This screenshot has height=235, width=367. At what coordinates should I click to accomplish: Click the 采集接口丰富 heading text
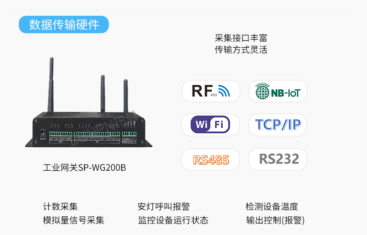pos(241,38)
